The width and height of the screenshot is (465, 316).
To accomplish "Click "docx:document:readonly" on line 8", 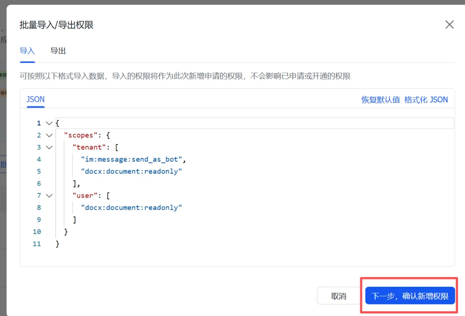I will pos(131,208).
